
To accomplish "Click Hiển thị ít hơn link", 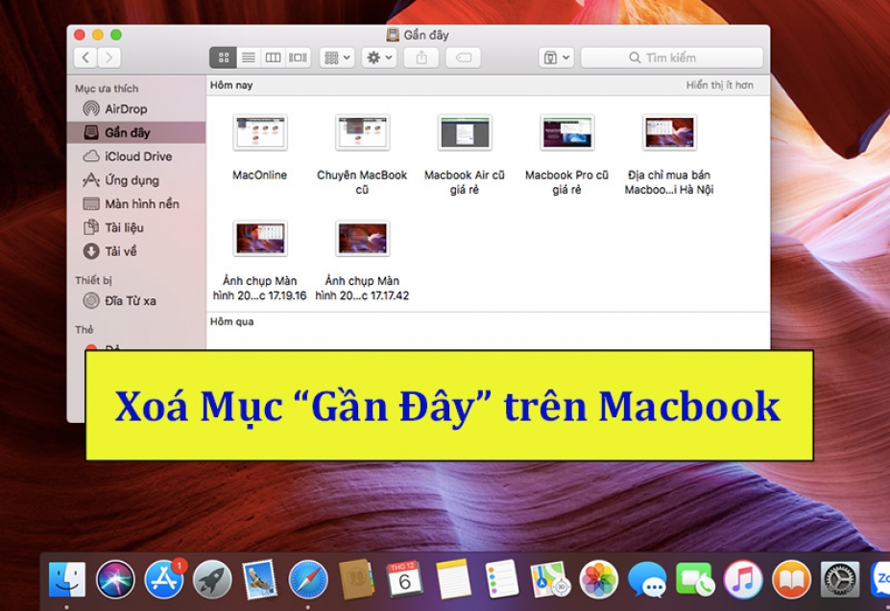I will [719, 85].
